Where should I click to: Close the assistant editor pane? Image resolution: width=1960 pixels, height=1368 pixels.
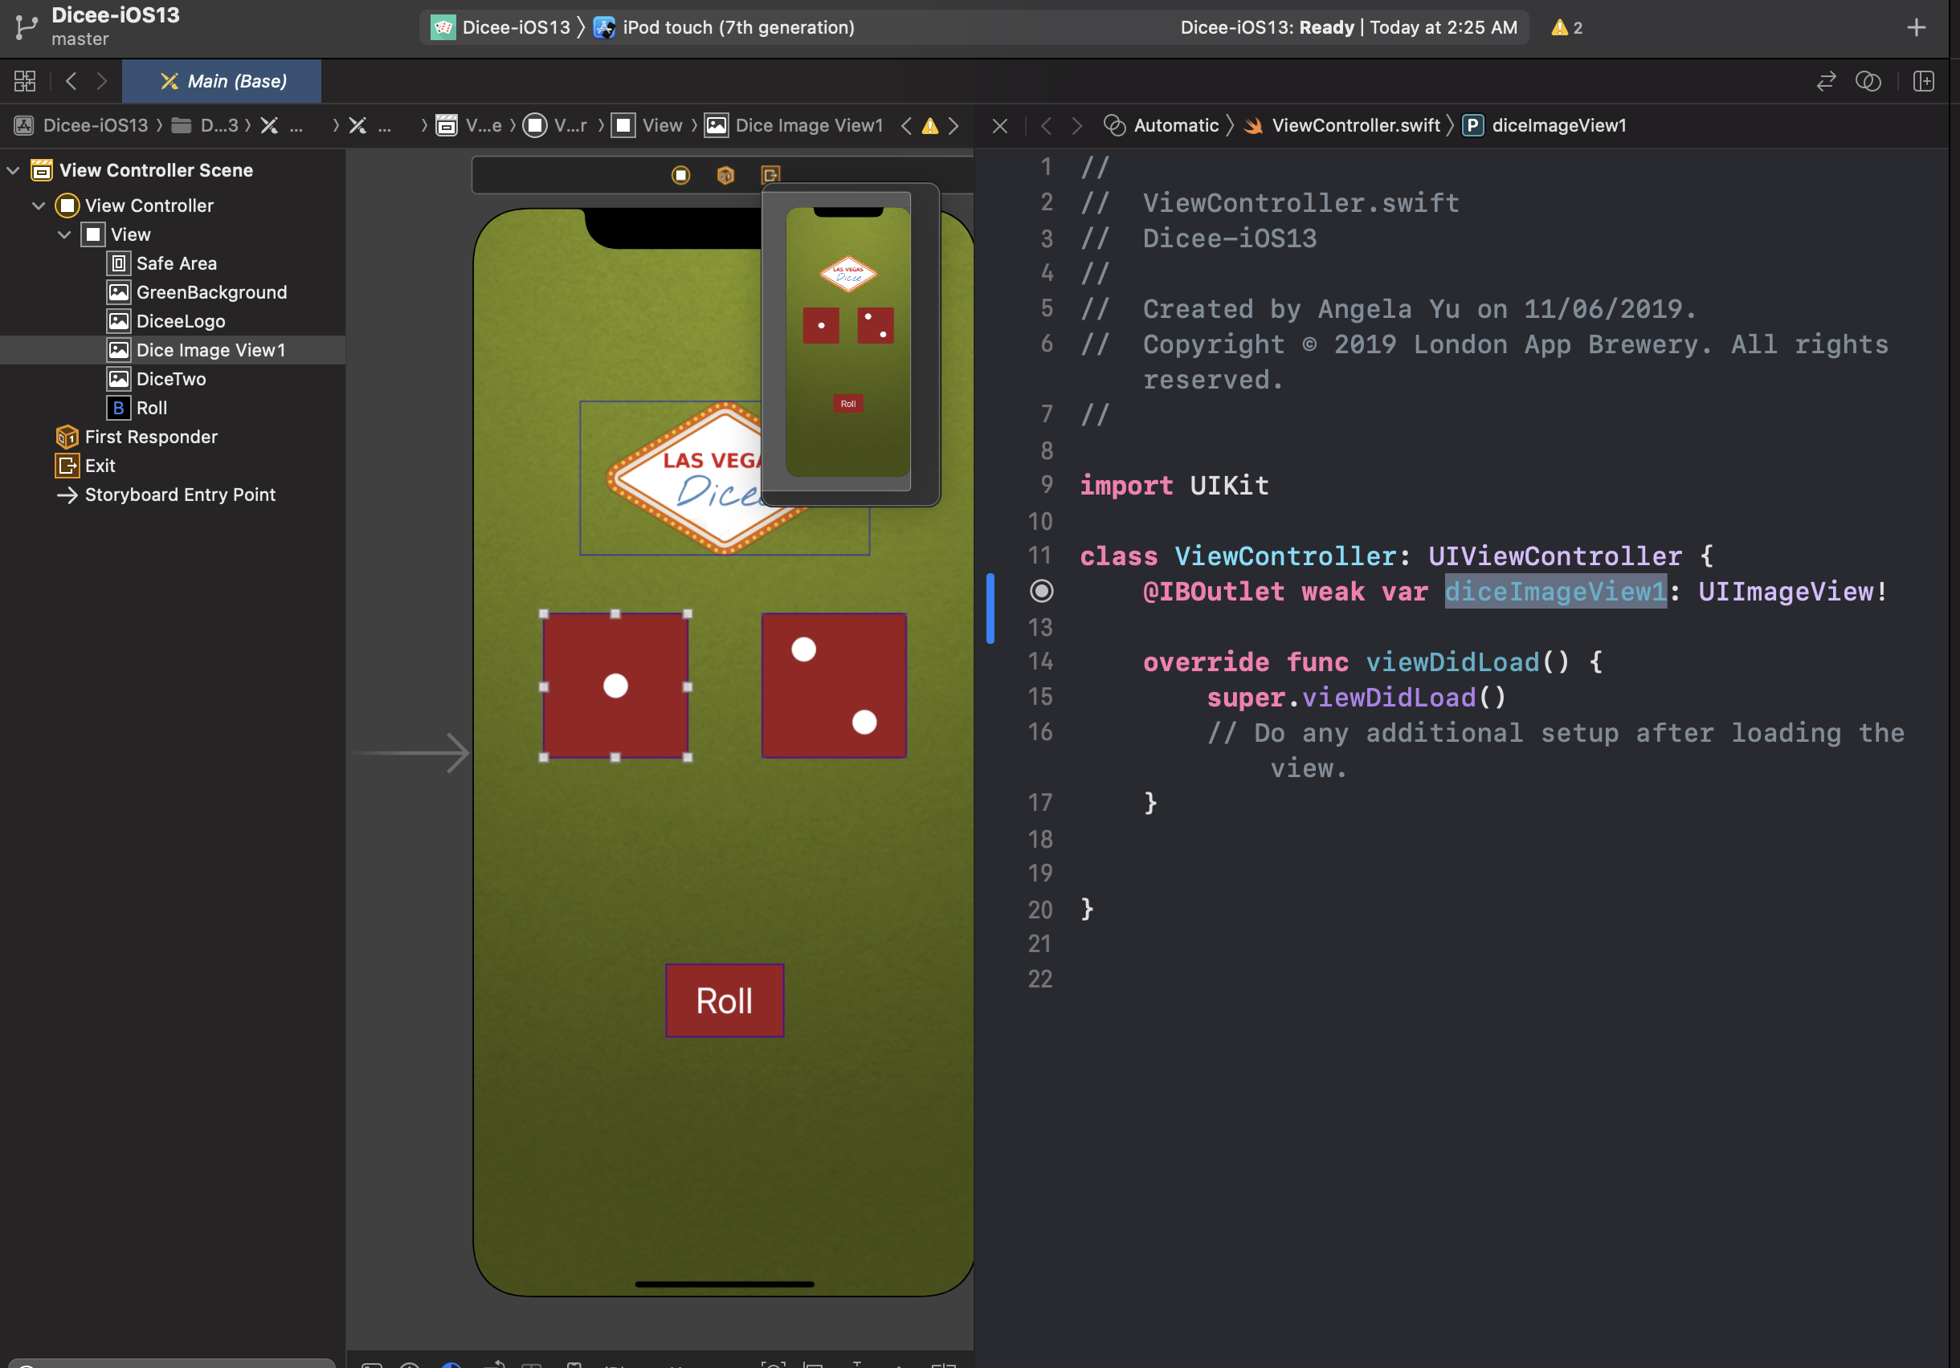click(999, 126)
